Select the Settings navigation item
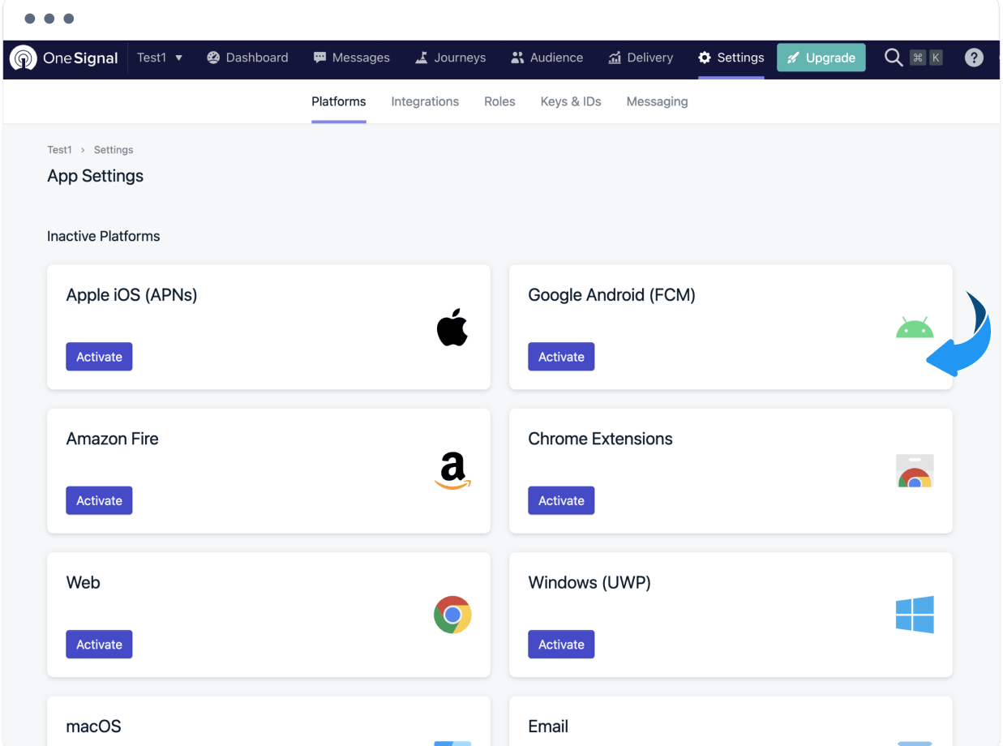This screenshot has width=1003, height=746. (x=731, y=58)
